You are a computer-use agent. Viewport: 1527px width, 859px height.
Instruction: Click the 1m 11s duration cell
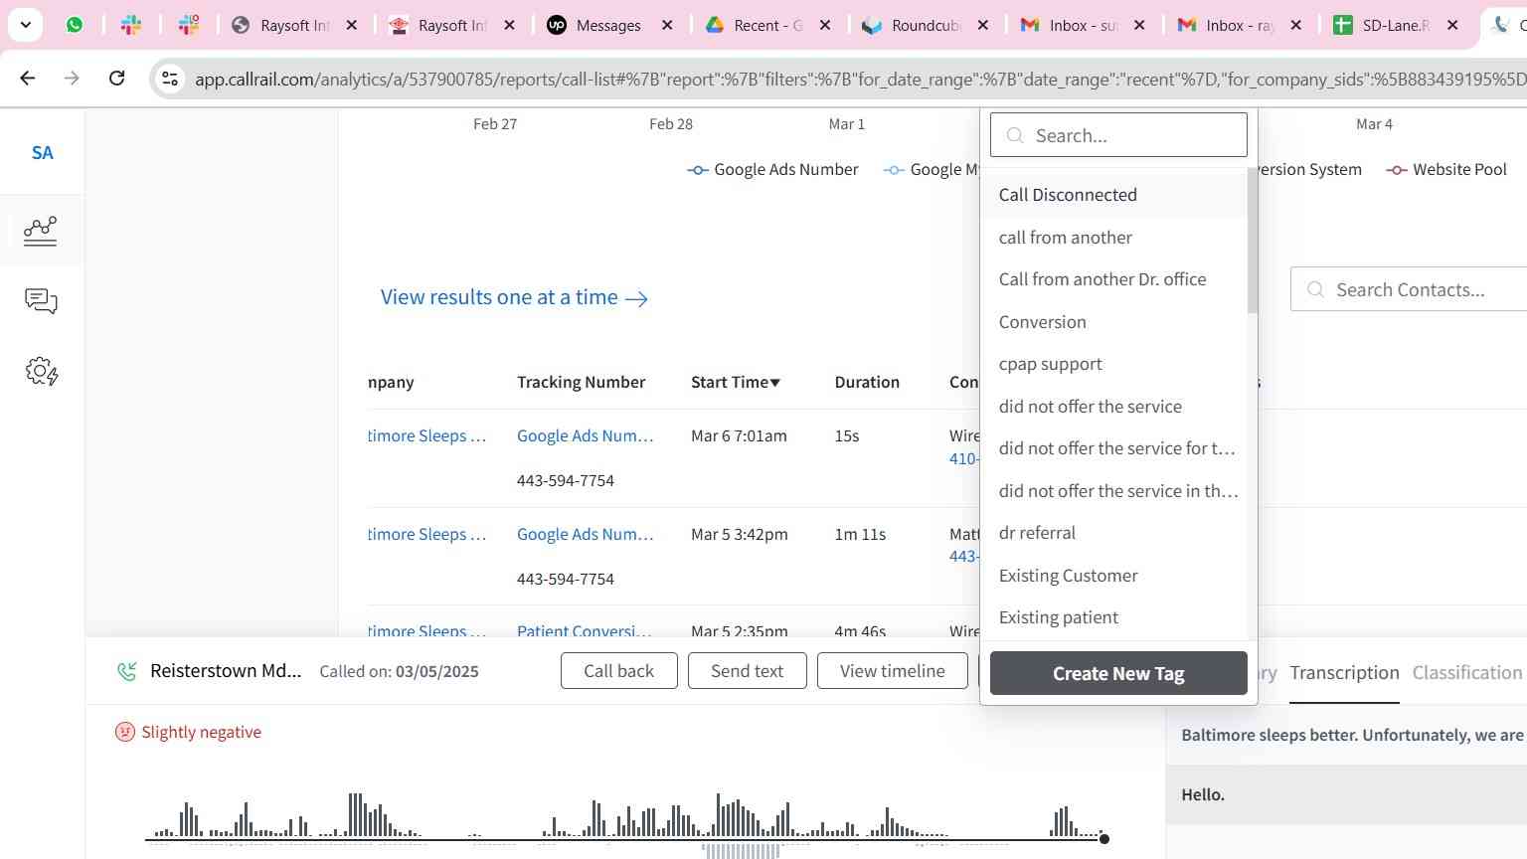tap(860, 534)
